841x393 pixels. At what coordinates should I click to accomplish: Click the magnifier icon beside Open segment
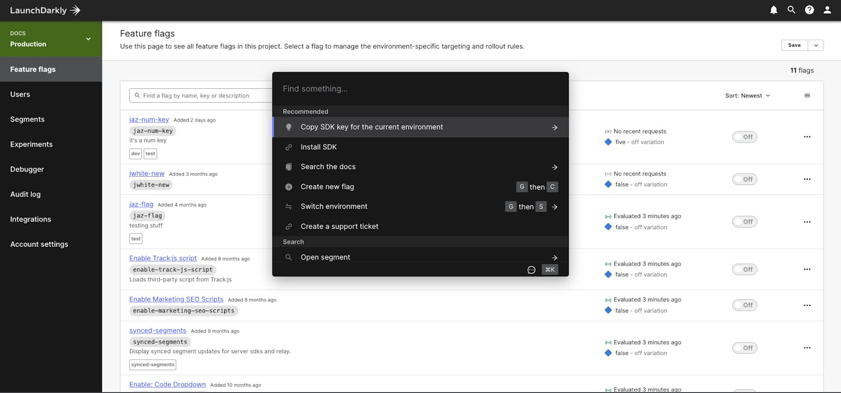289,257
